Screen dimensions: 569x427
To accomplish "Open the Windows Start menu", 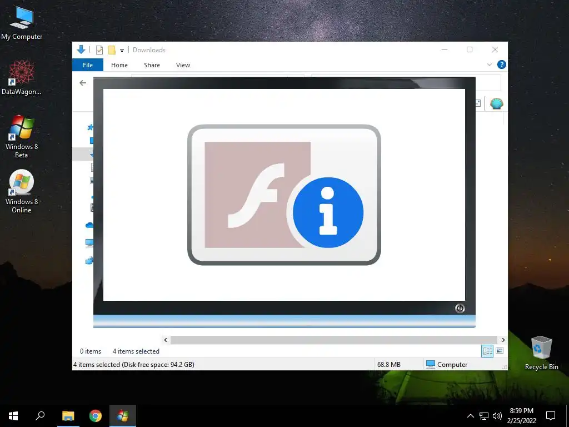I will 13,416.
